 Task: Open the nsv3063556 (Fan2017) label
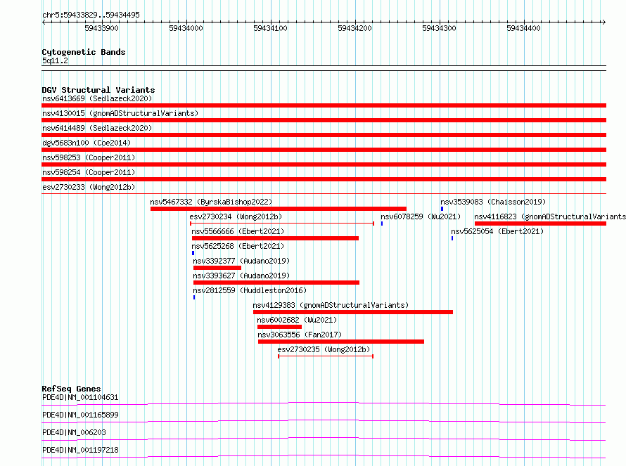[300, 335]
